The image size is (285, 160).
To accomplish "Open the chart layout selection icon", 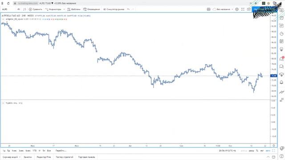I will coord(208,9).
